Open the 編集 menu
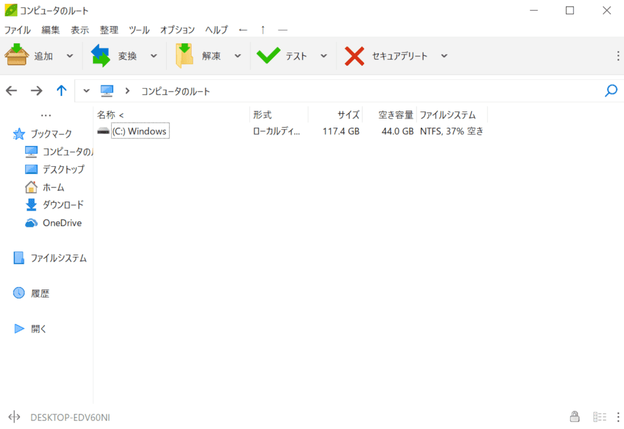Viewport: 624px width, 429px height. pyautogui.click(x=50, y=30)
